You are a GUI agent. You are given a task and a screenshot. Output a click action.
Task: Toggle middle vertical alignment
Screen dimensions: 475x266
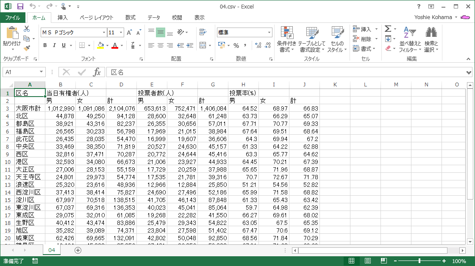pyautogui.click(x=161, y=32)
